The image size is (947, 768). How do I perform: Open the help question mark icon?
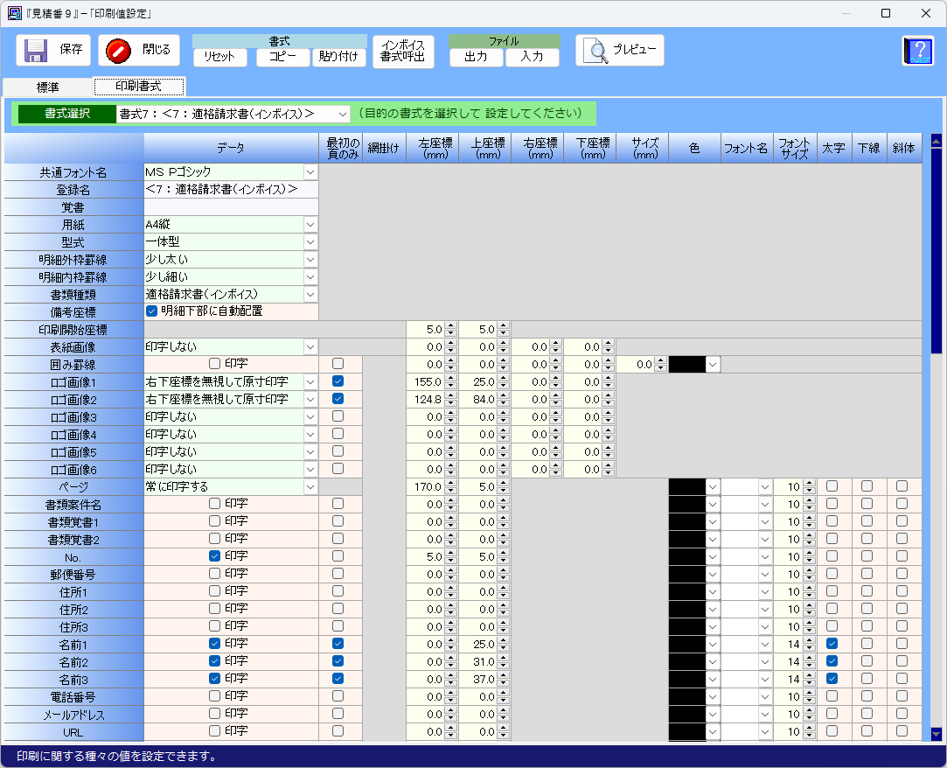918,51
